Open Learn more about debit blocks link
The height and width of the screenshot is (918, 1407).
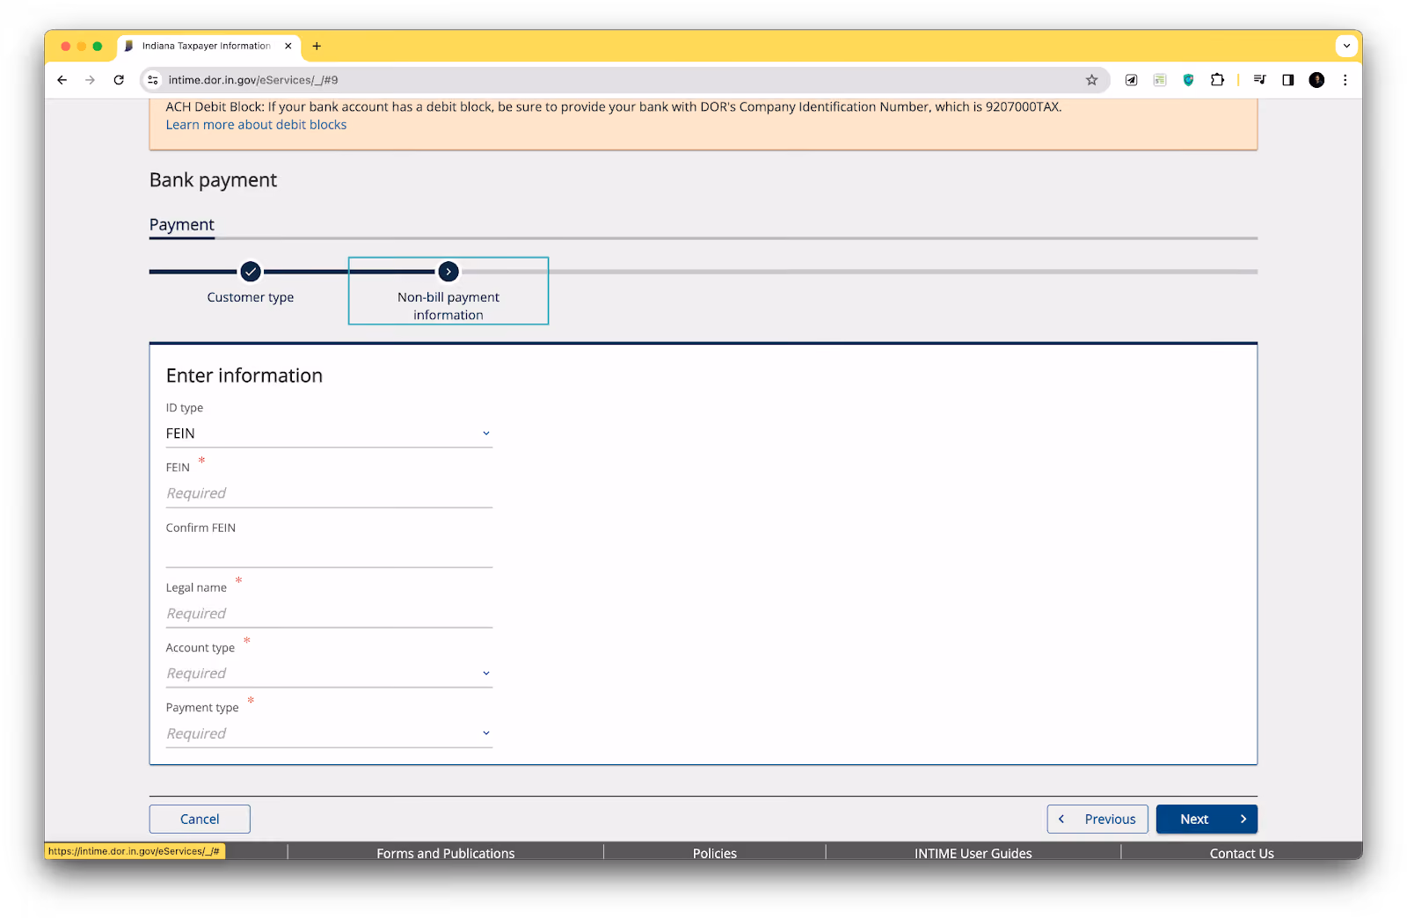[256, 125]
